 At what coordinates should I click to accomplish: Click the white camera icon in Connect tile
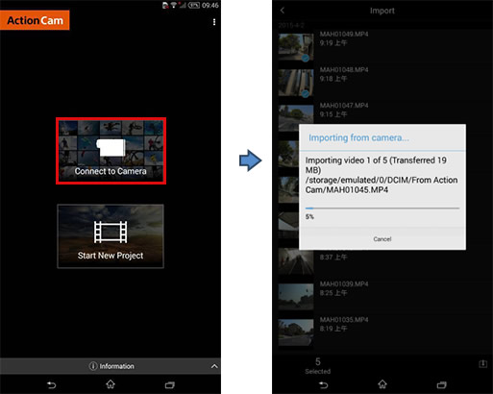coord(111,148)
